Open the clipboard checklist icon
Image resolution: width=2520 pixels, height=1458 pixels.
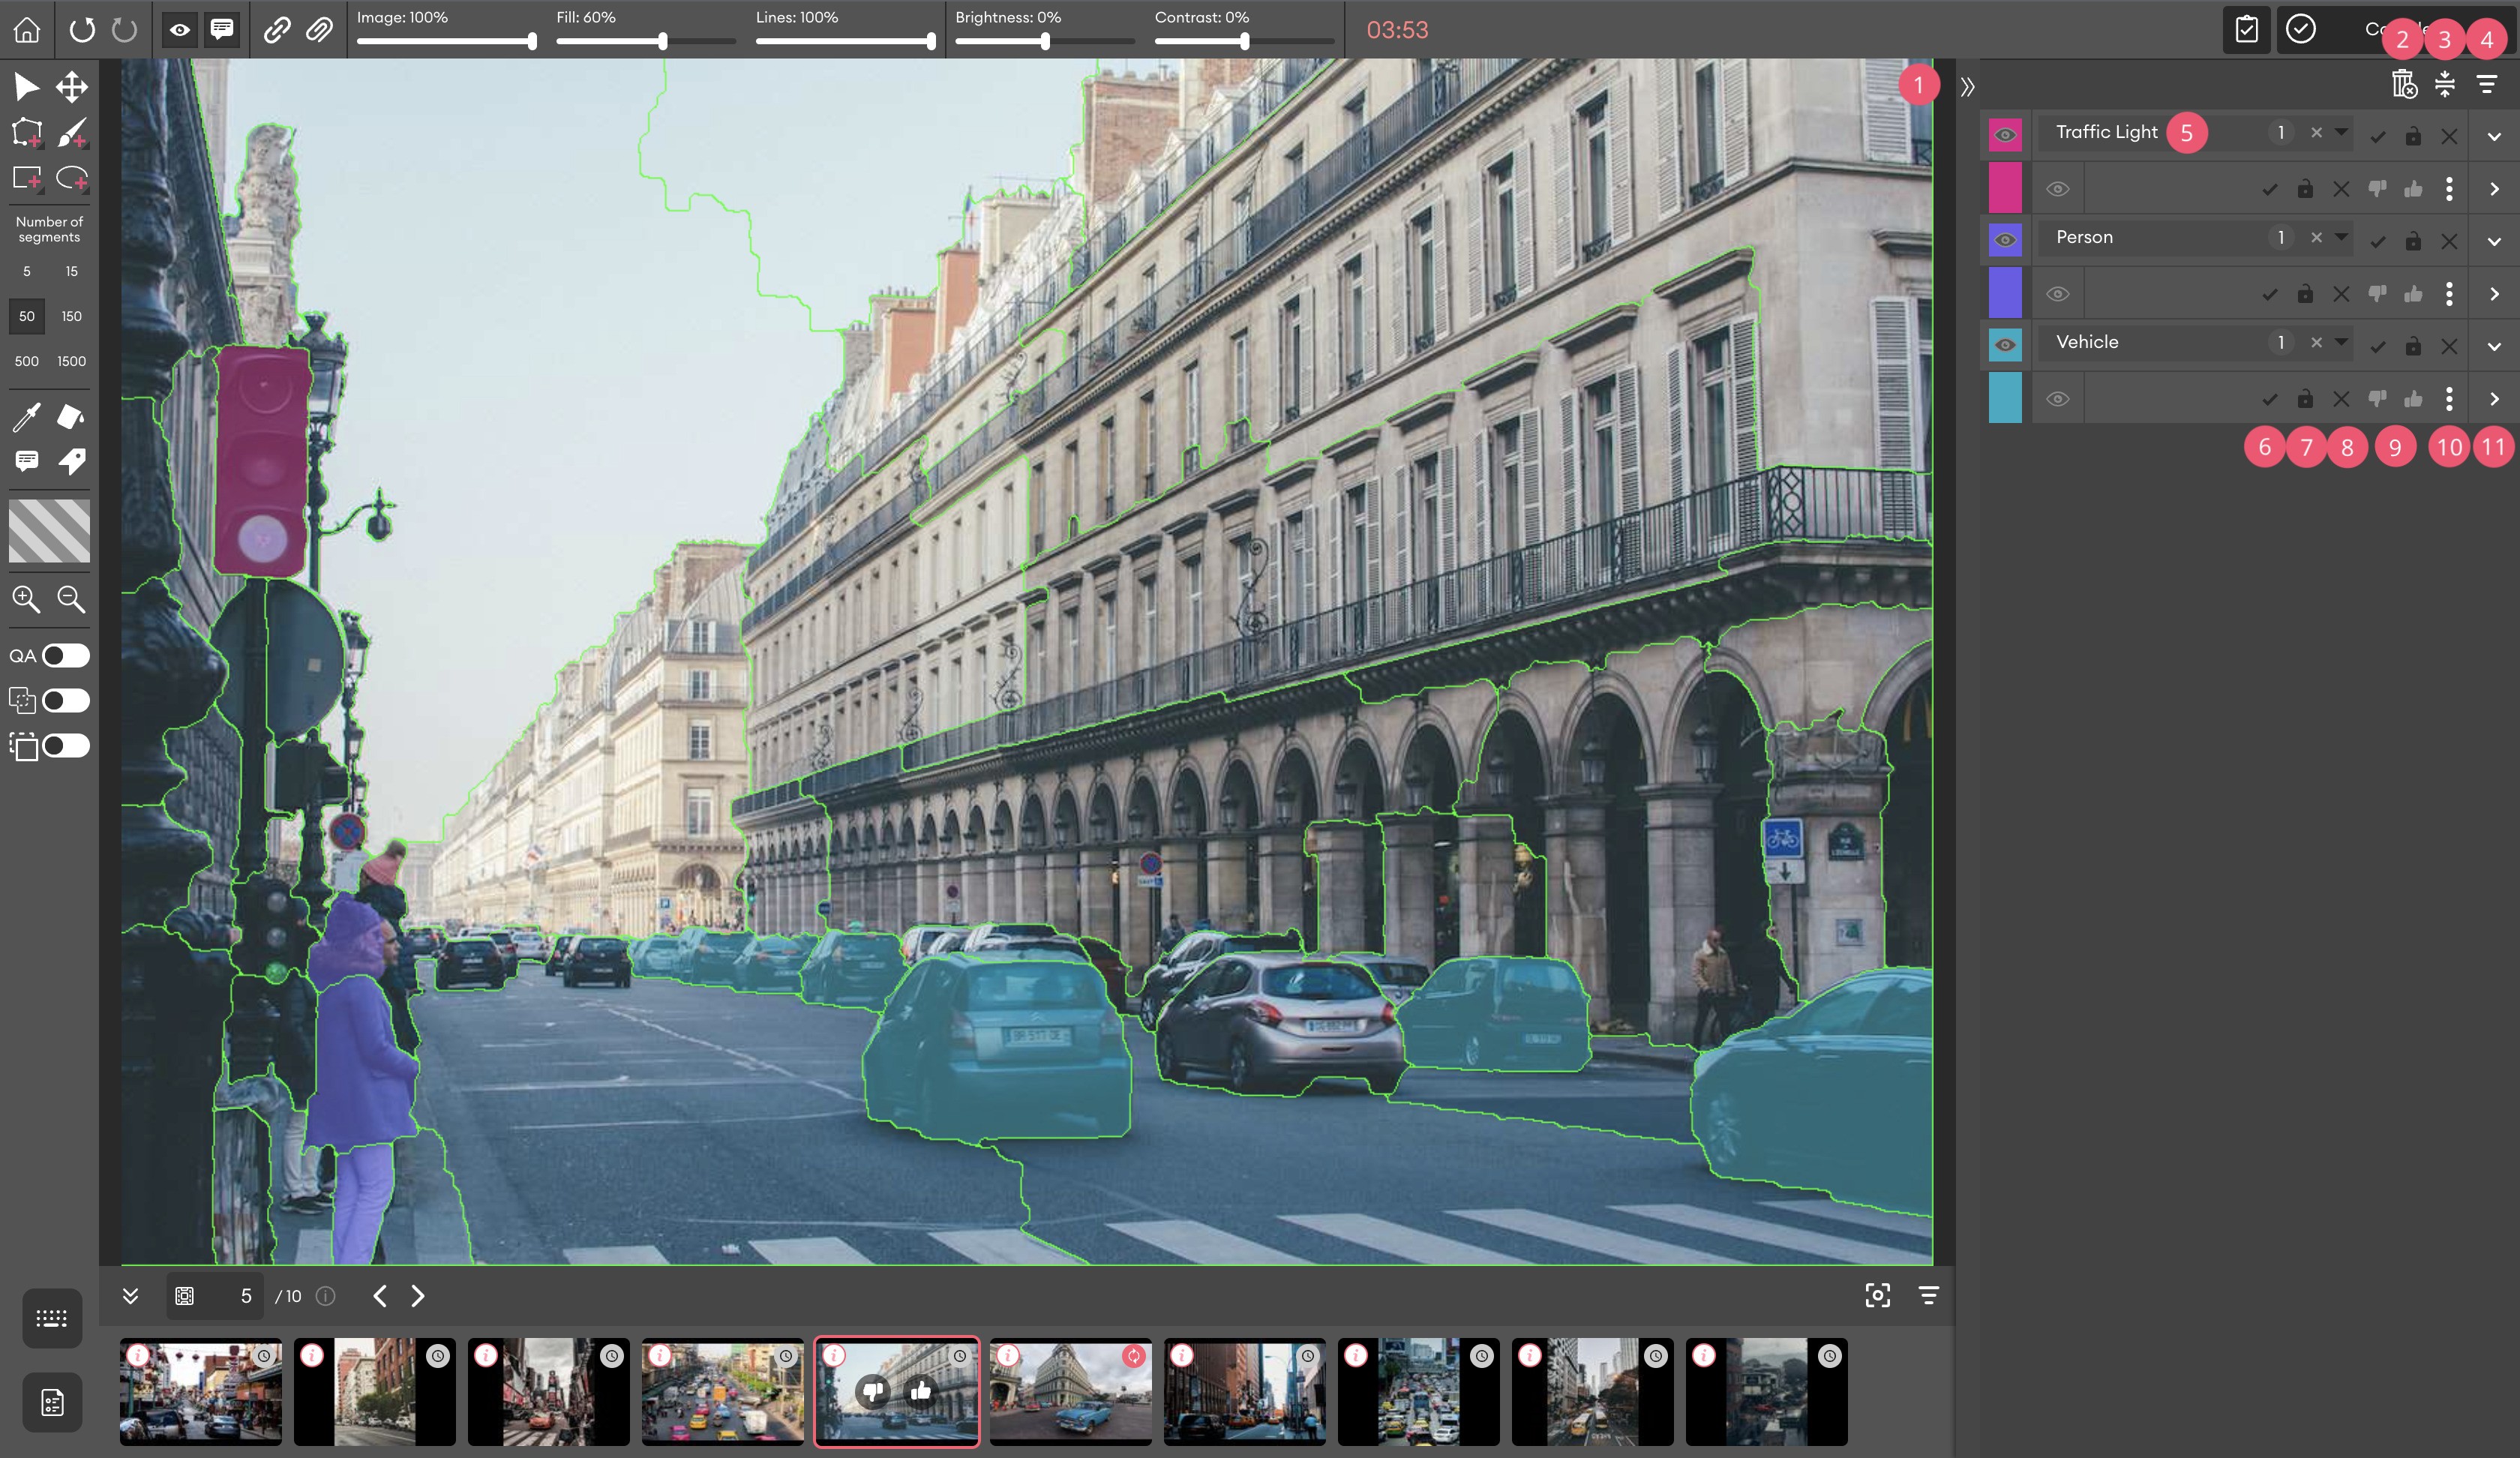pyautogui.click(x=2247, y=29)
